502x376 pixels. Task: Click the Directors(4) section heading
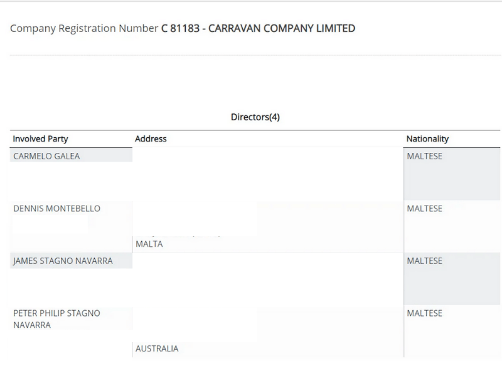pyautogui.click(x=255, y=117)
